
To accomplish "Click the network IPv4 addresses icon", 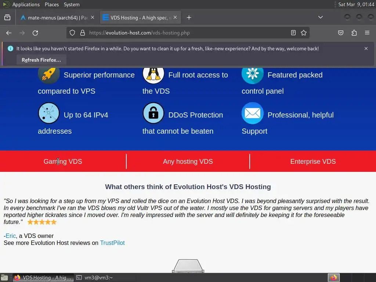I will coord(49,113).
